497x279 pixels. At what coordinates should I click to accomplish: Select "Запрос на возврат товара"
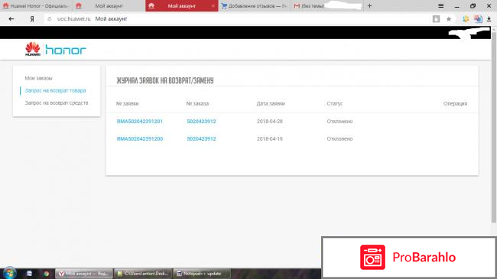pos(56,90)
